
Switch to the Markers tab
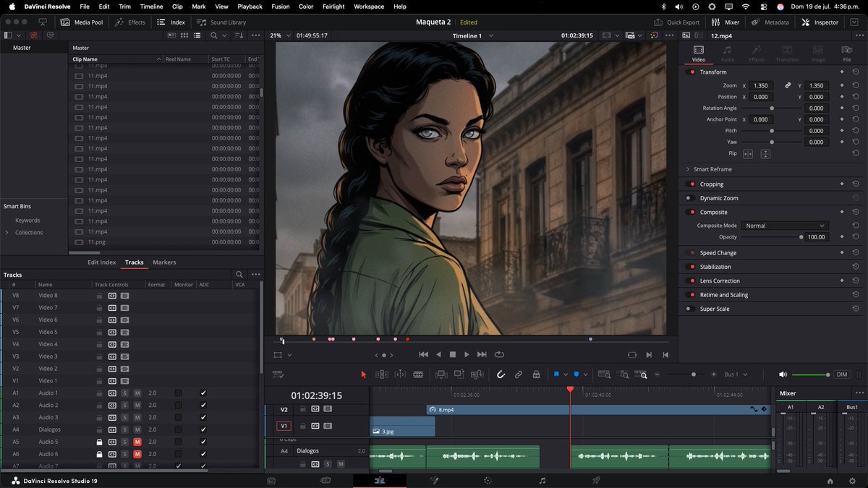click(164, 262)
